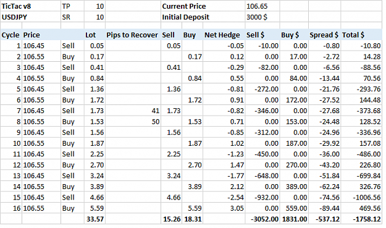Select the Buy $ value 187.00

pyautogui.click(x=294, y=143)
